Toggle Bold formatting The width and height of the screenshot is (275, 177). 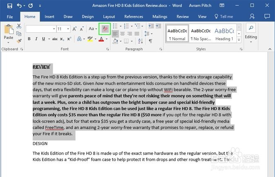pyautogui.click(x=29, y=39)
